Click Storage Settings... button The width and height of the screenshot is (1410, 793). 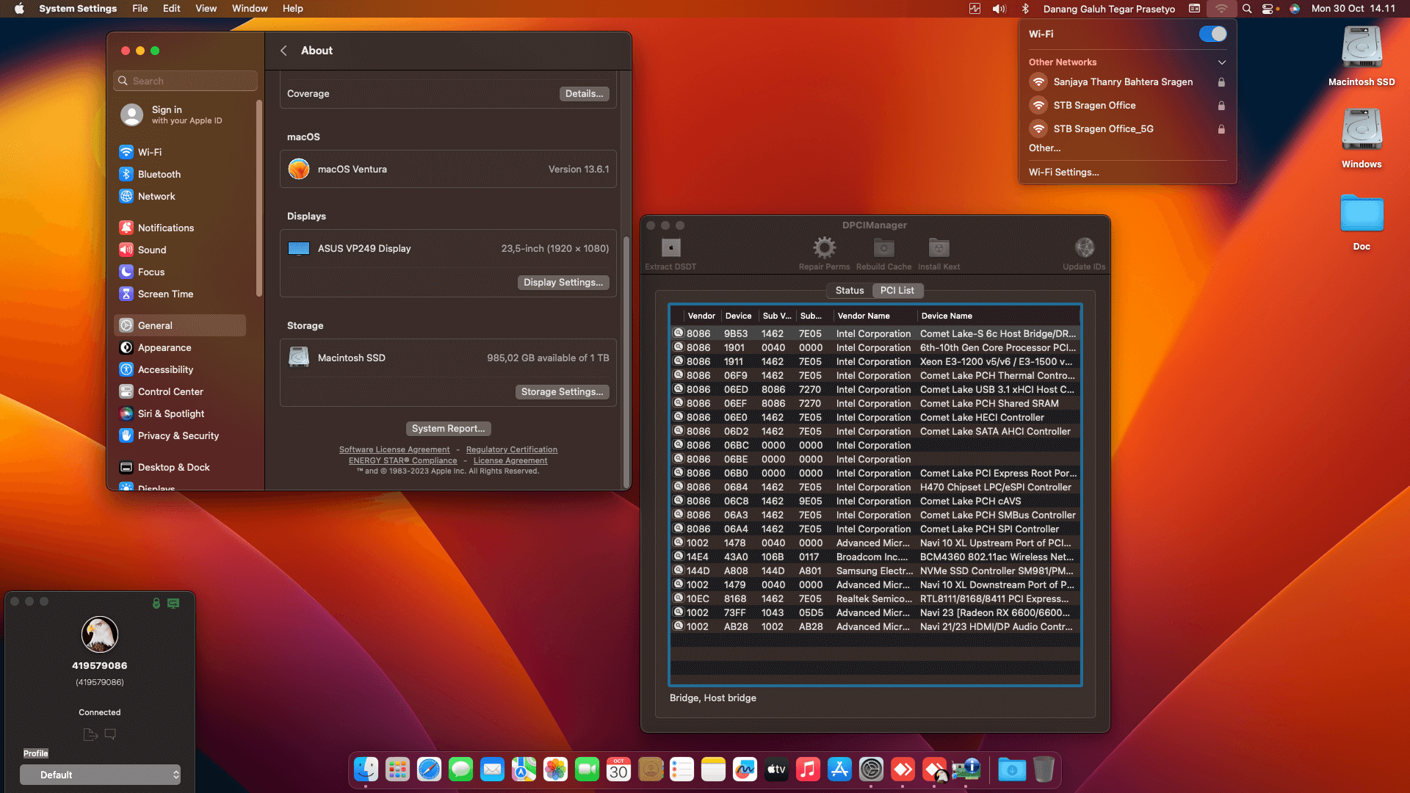click(562, 392)
